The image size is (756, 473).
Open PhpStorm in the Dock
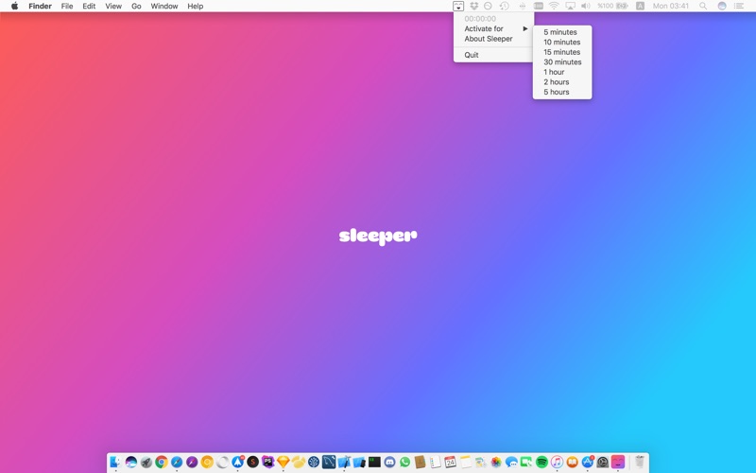(x=267, y=462)
